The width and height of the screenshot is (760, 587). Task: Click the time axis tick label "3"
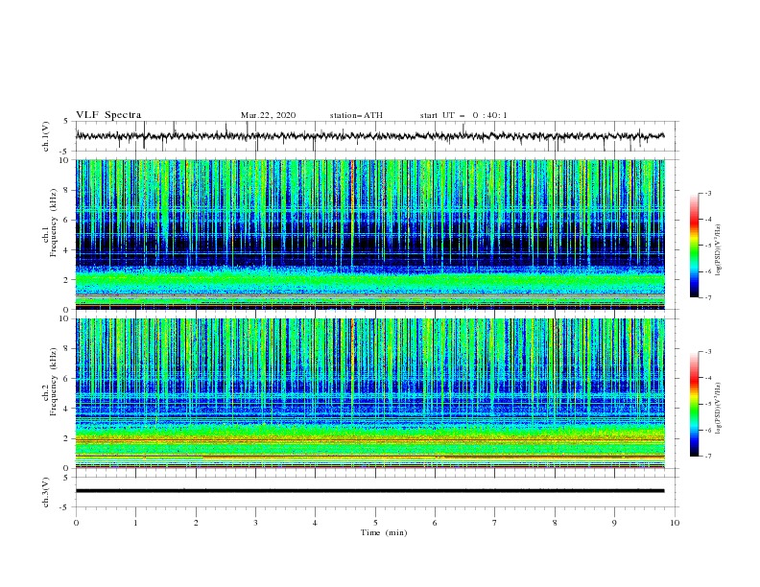[255, 523]
